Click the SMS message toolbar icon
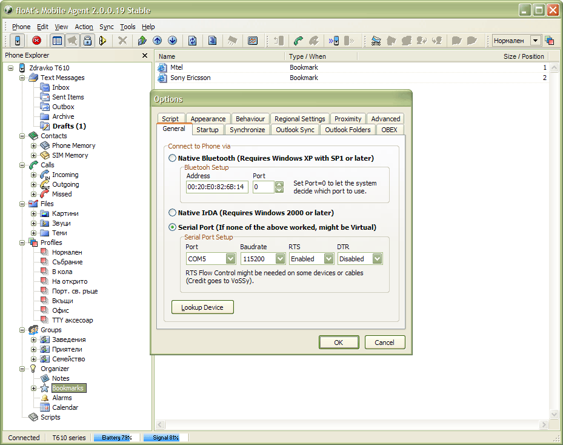563x445 pixels. pos(376,41)
